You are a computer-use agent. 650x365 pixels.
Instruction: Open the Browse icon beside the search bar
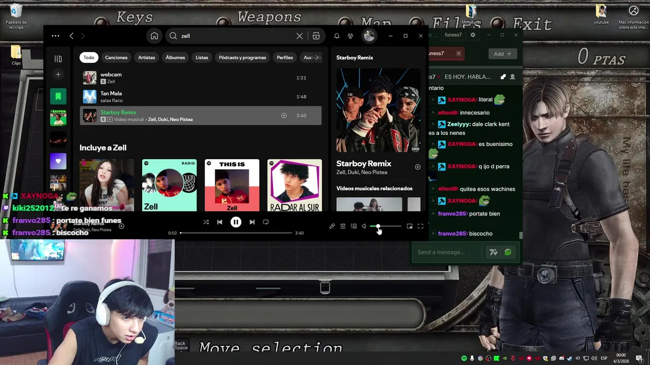(316, 36)
